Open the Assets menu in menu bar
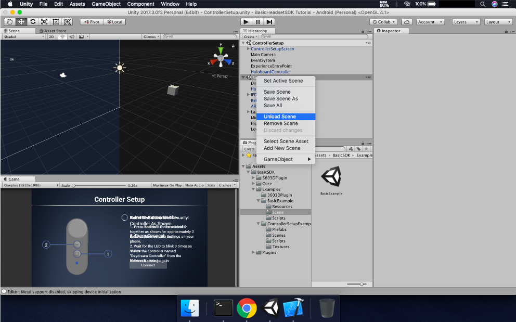Screen dimensions: 516x322 [78, 4]
